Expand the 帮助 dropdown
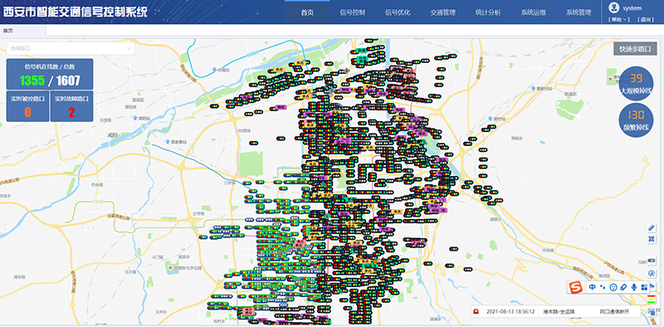This screenshot has width=664, height=327. tap(618, 19)
